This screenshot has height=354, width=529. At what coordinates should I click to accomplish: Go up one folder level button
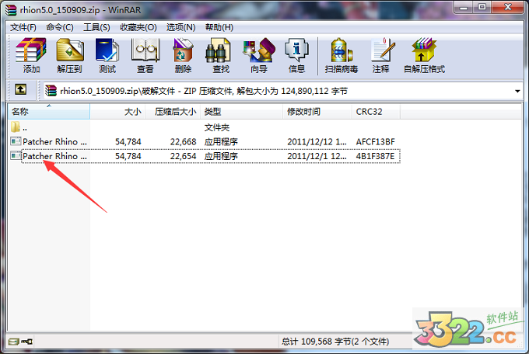[20, 89]
